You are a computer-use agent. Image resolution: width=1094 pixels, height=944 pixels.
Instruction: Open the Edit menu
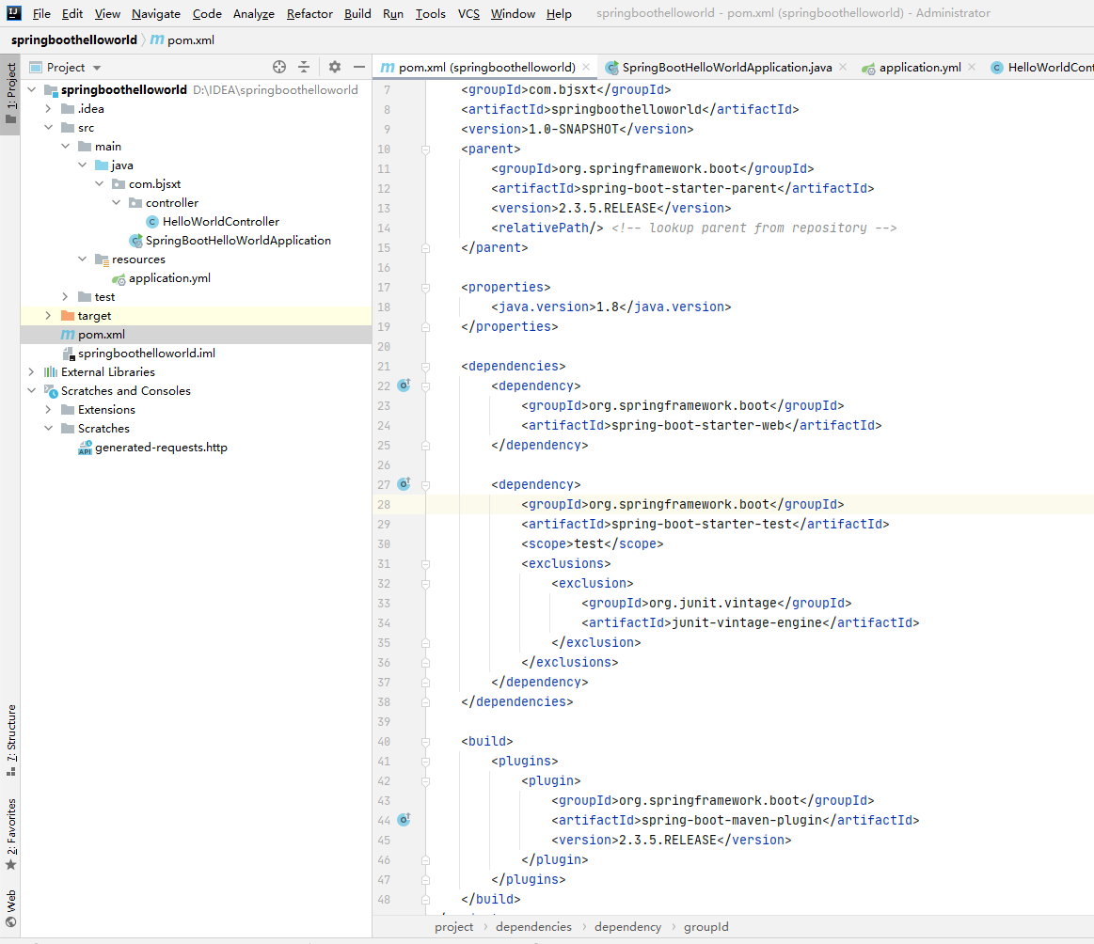tap(71, 13)
